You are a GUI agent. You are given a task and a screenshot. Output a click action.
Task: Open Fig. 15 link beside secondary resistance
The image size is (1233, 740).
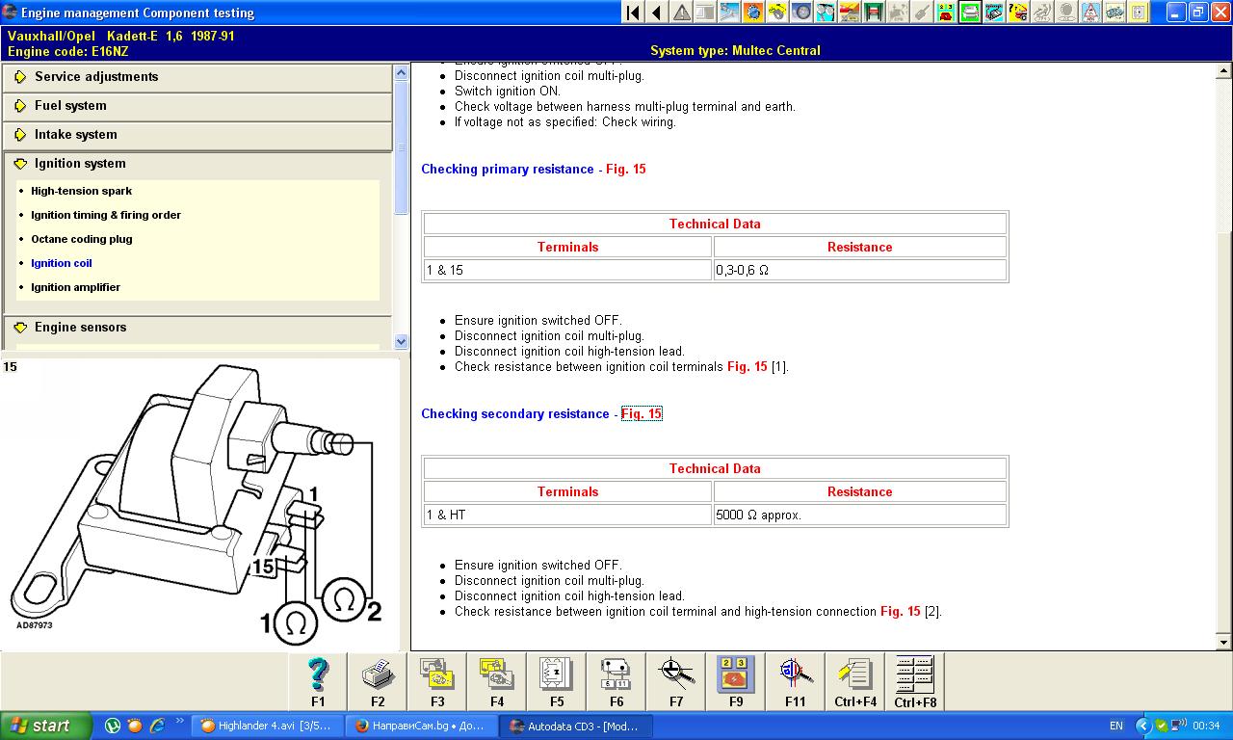click(642, 414)
